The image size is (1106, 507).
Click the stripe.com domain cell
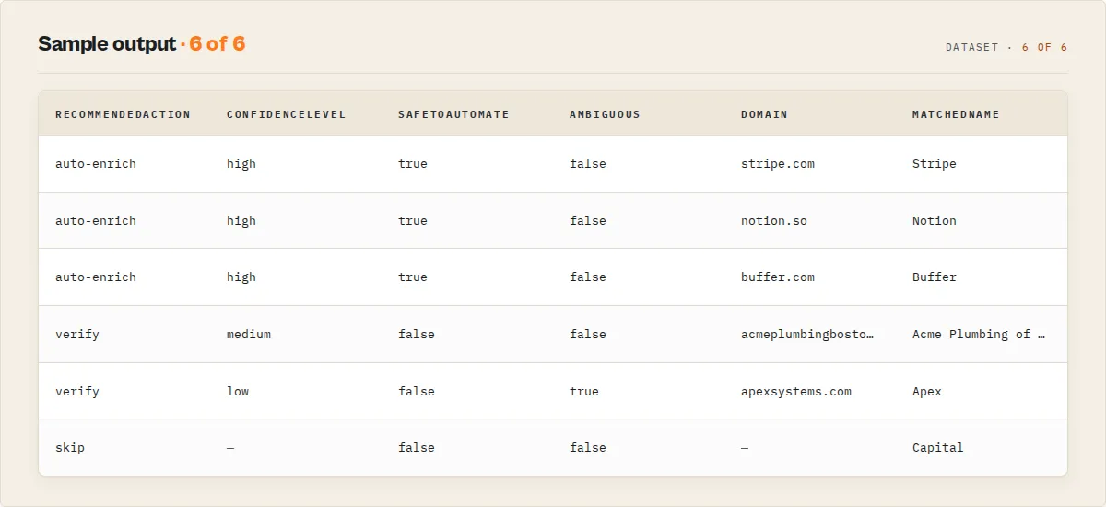pyautogui.click(x=778, y=163)
